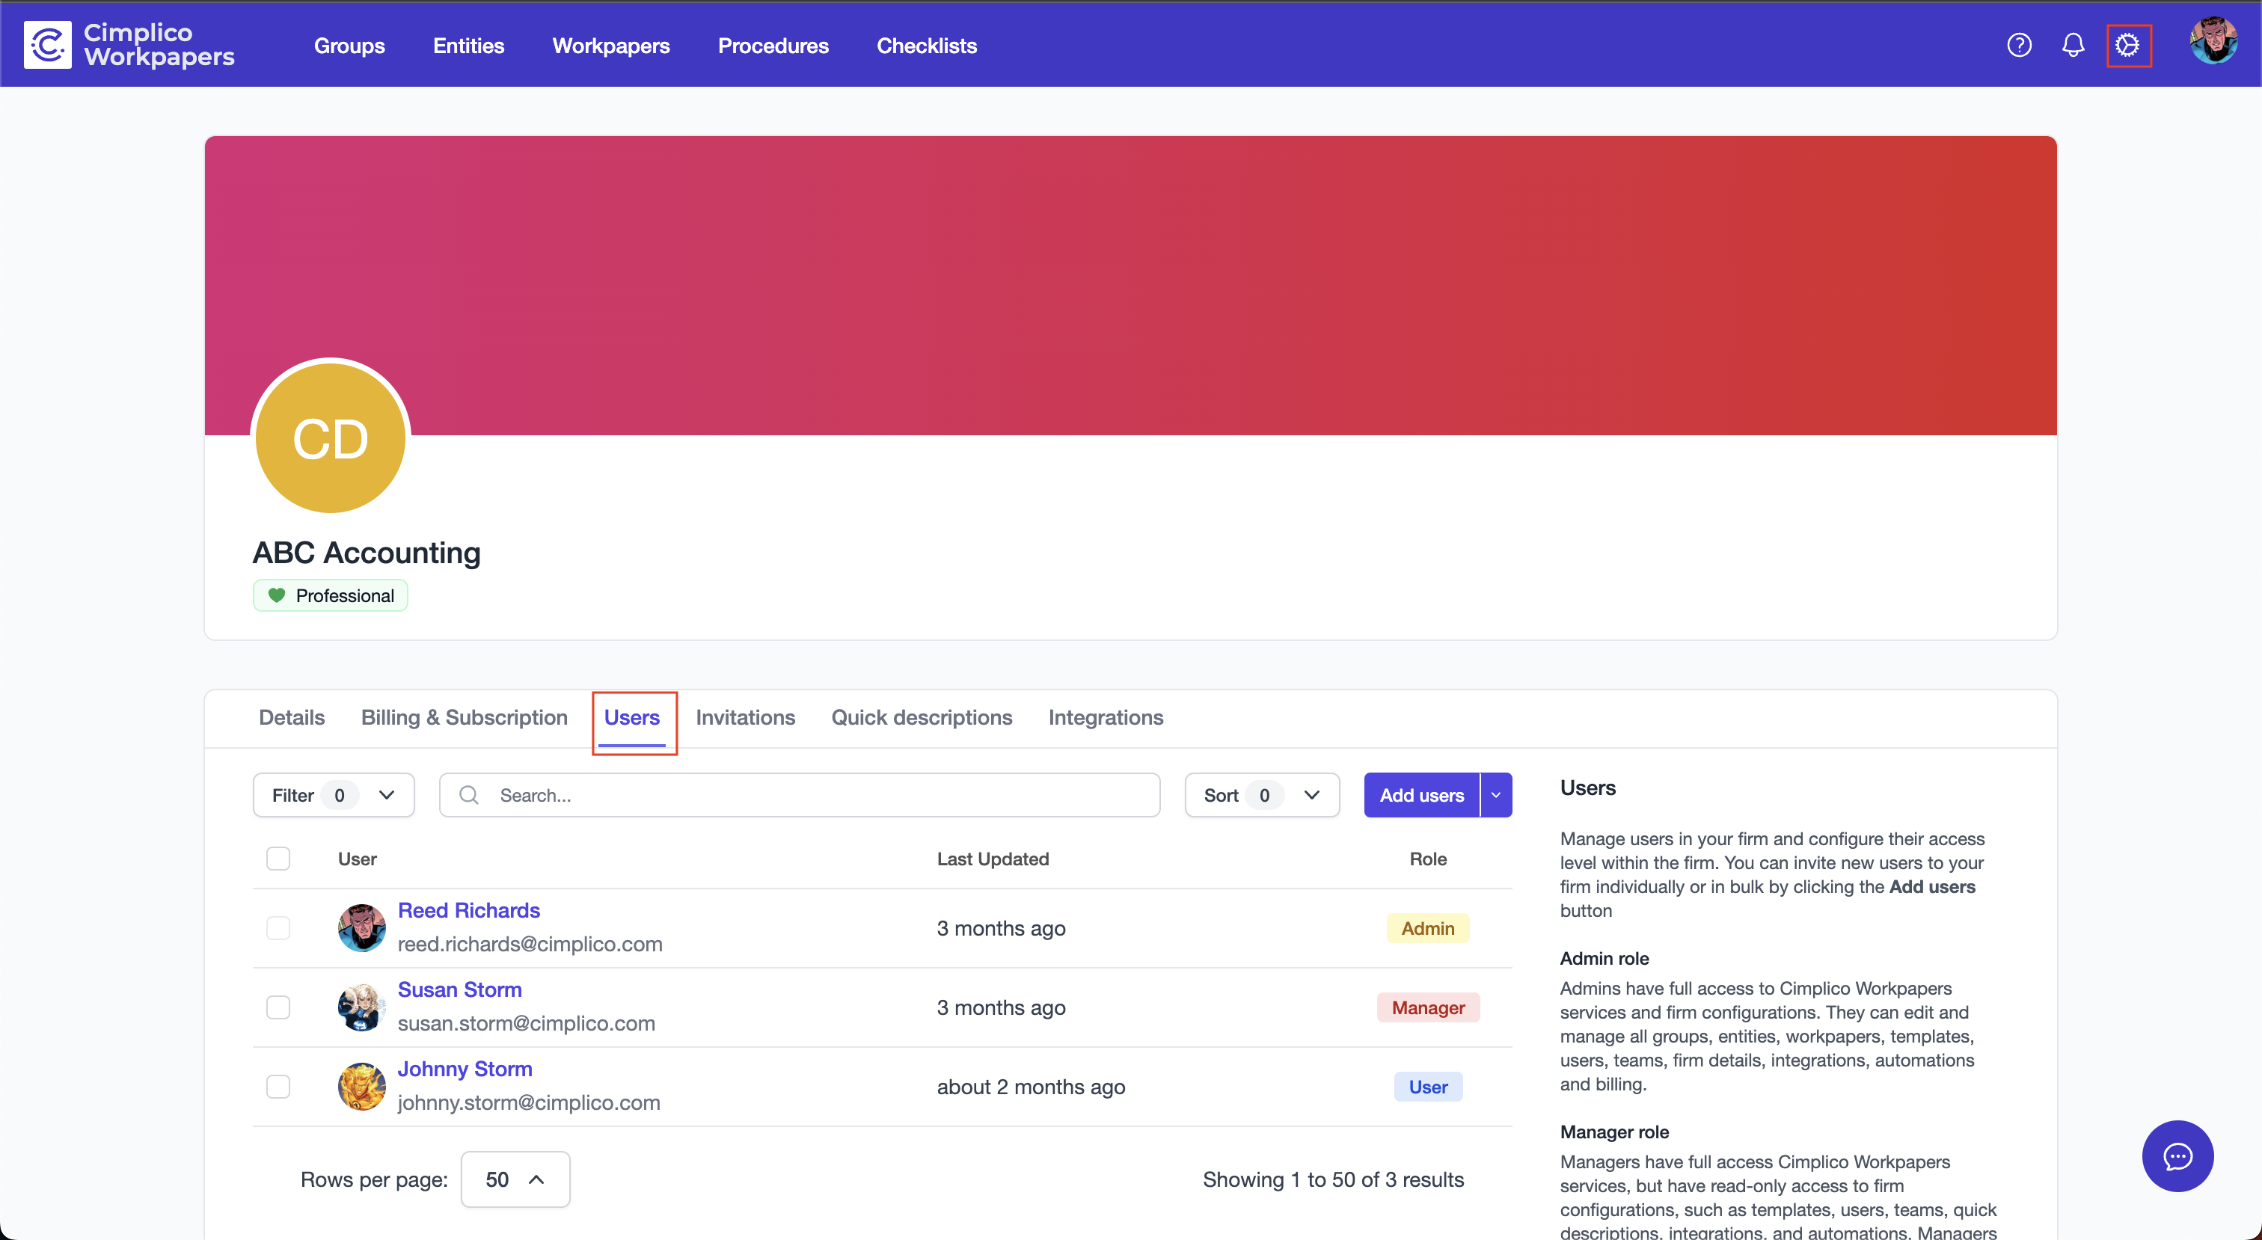Click the Role column header

coord(1428,858)
